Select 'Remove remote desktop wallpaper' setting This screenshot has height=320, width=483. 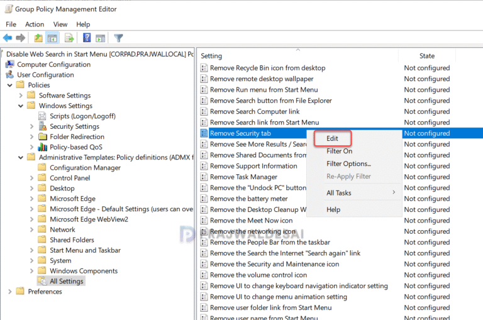(x=262, y=79)
